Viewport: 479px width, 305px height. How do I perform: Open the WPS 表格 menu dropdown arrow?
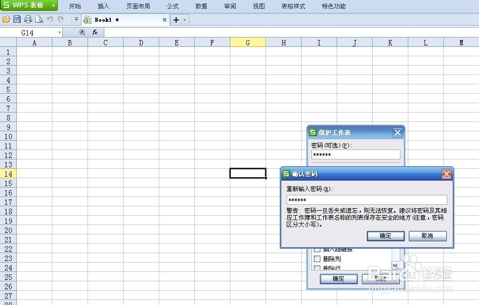(x=53, y=6)
